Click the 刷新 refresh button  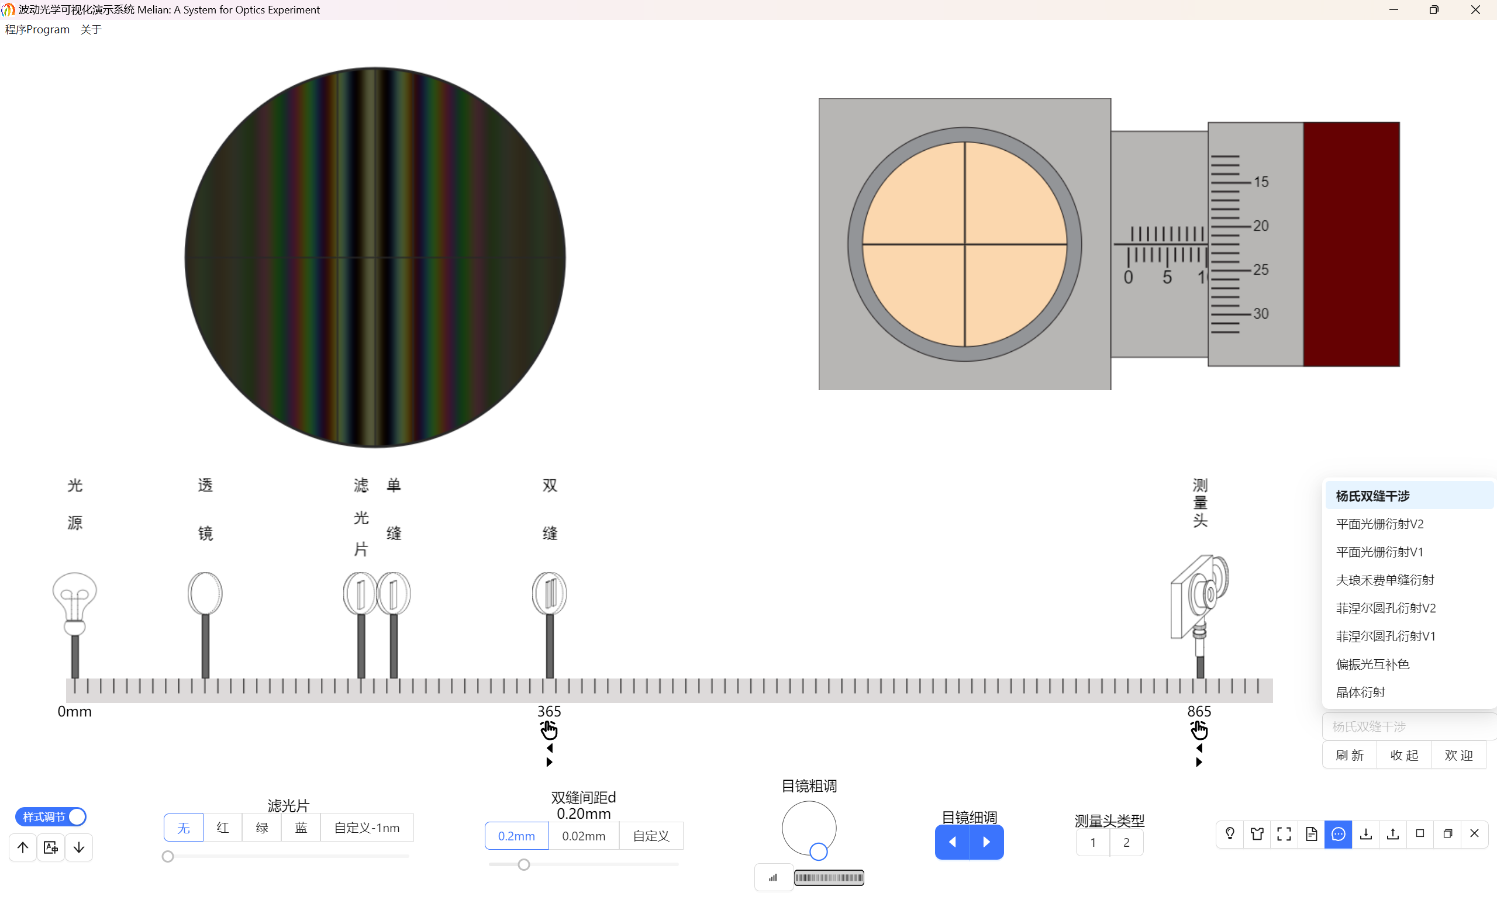(x=1349, y=754)
